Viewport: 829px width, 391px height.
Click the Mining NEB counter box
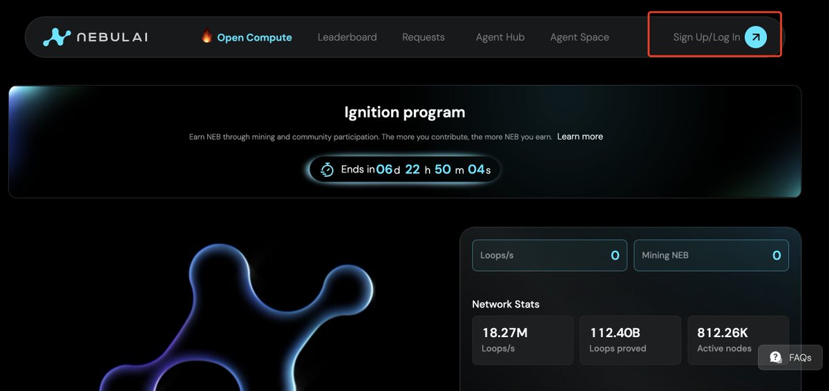click(x=711, y=256)
